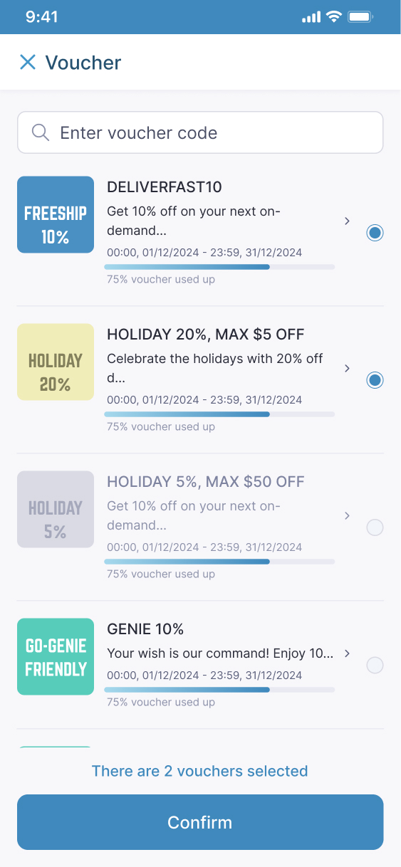
Task: Expand DELIVERFAST10 details chevron
Action: 347,221
